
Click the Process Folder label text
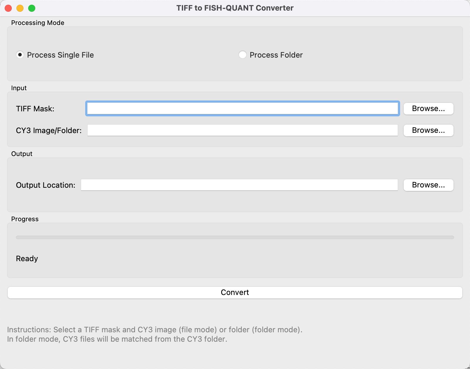pyautogui.click(x=276, y=55)
